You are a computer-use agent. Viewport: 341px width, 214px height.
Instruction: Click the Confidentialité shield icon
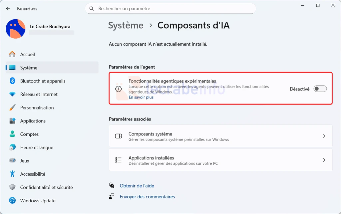[12, 187]
